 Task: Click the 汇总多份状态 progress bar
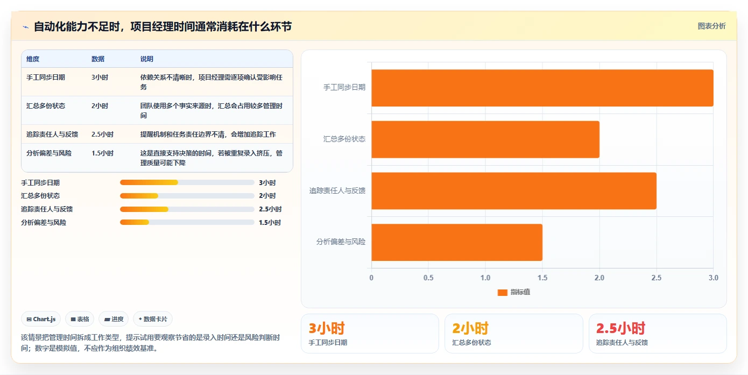coord(187,196)
